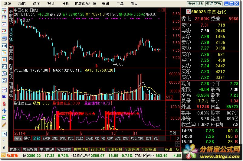Select the RSI indicator sidebar icon

[x=4, y=97]
